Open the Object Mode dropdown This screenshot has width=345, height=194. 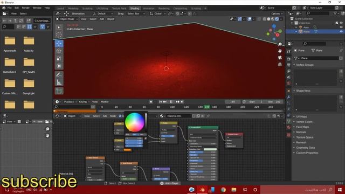pos(67,19)
